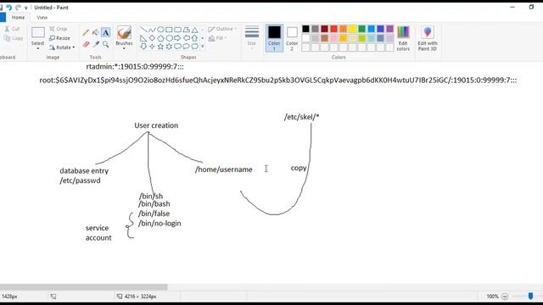543x305 pixels.
Task: Click the Resize button
Action: click(x=59, y=38)
